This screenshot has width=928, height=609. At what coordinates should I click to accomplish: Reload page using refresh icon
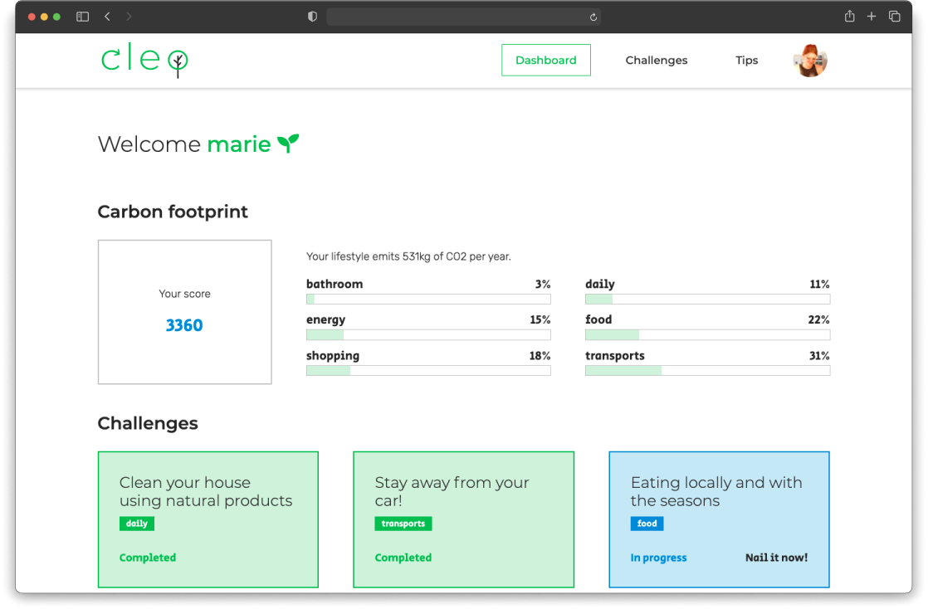[x=593, y=17]
